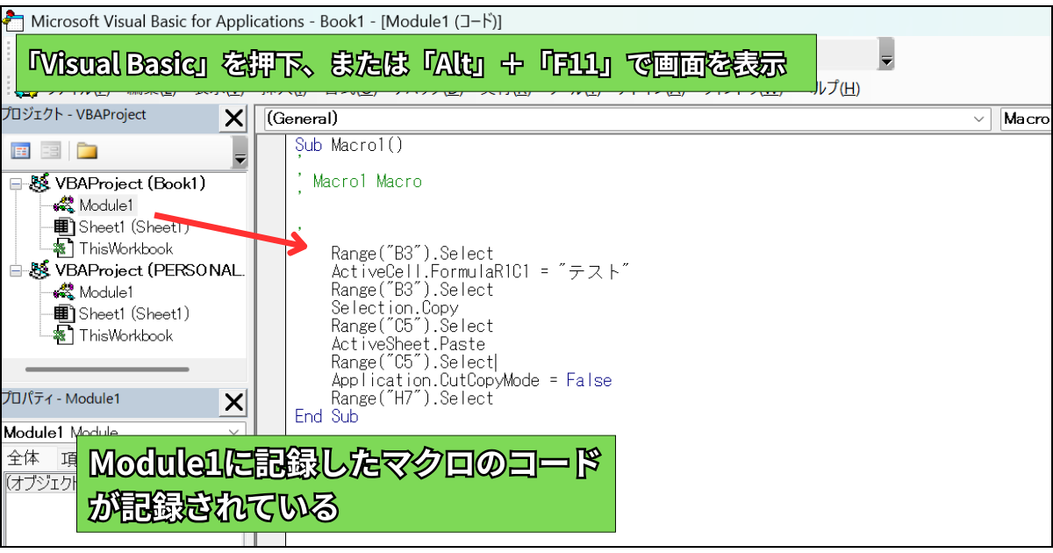Click Range("C5").Select line above Application.CutCopyMode
This screenshot has height=553, width=1053.
tap(412, 363)
